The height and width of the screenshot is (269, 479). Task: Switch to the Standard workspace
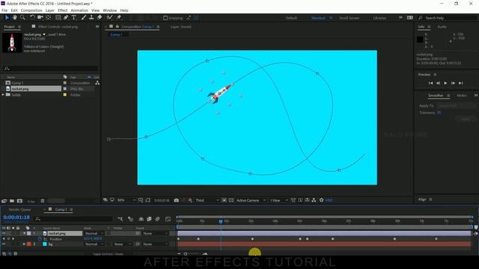tap(318, 18)
